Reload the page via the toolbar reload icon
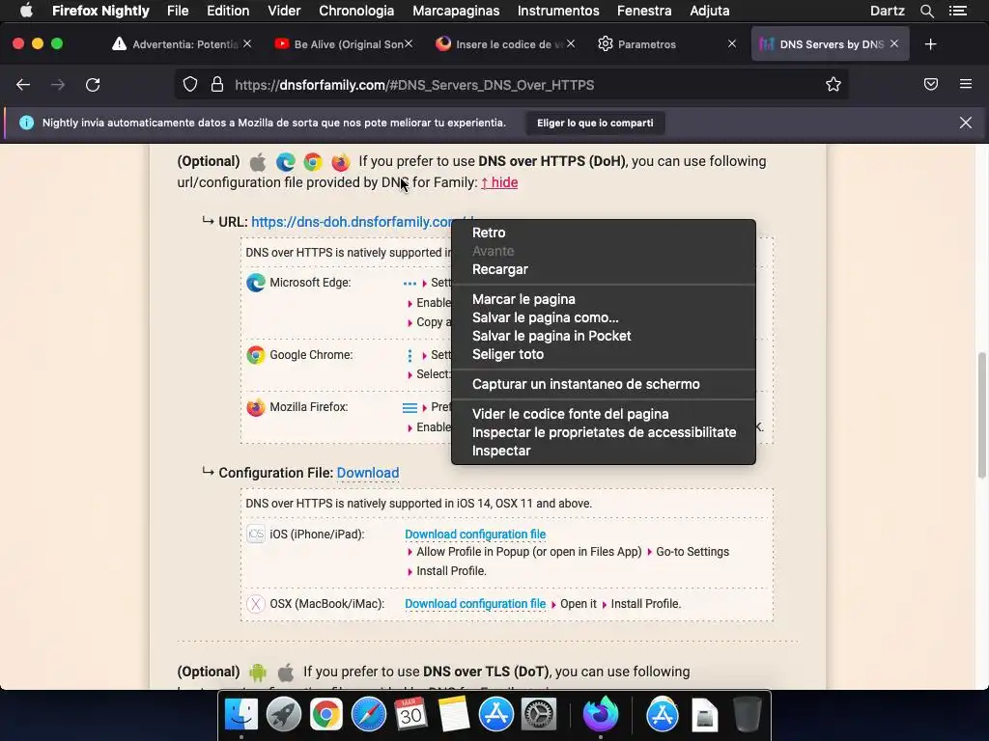 pyautogui.click(x=93, y=85)
